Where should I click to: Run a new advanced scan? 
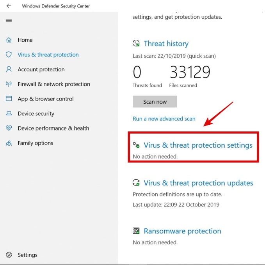pyautogui.click(x=164, y=118)
